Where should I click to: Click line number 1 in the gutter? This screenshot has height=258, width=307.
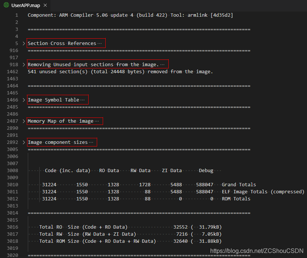click(x=17, y=15)
